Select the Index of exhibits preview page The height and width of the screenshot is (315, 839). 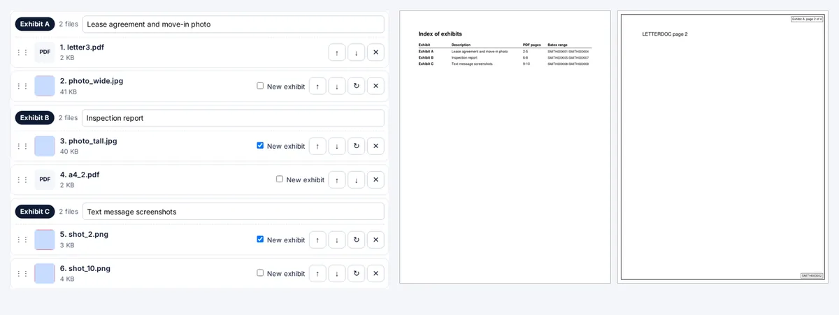505,147
